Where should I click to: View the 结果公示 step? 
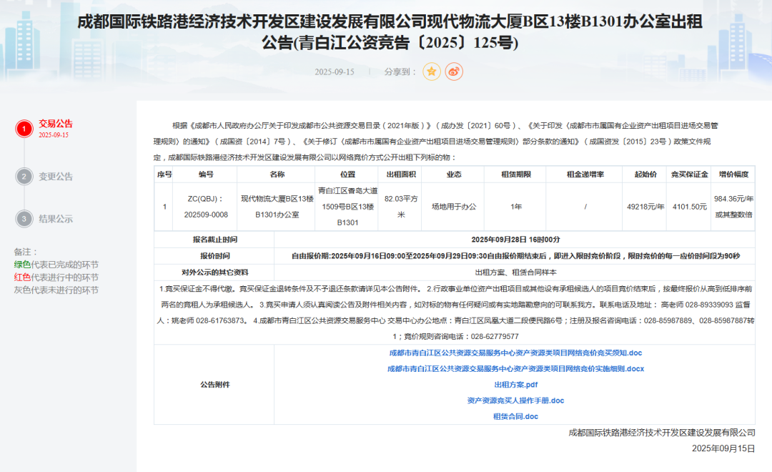[55, 219]
